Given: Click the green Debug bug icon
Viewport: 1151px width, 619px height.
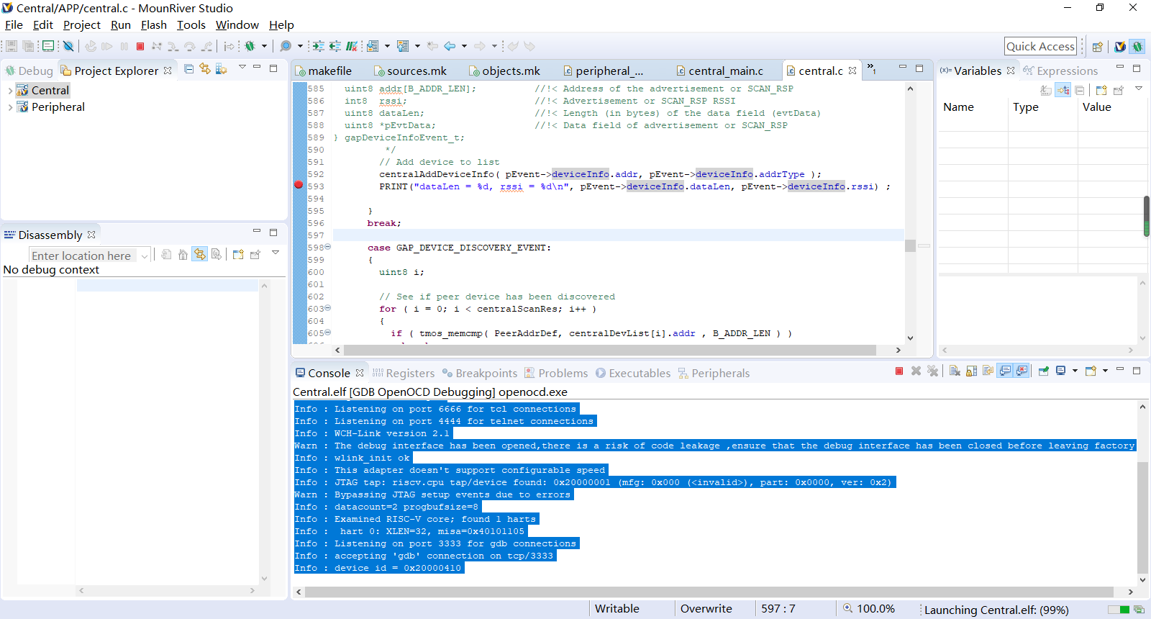Looking at the screenshot, I should tap(250, 46).
